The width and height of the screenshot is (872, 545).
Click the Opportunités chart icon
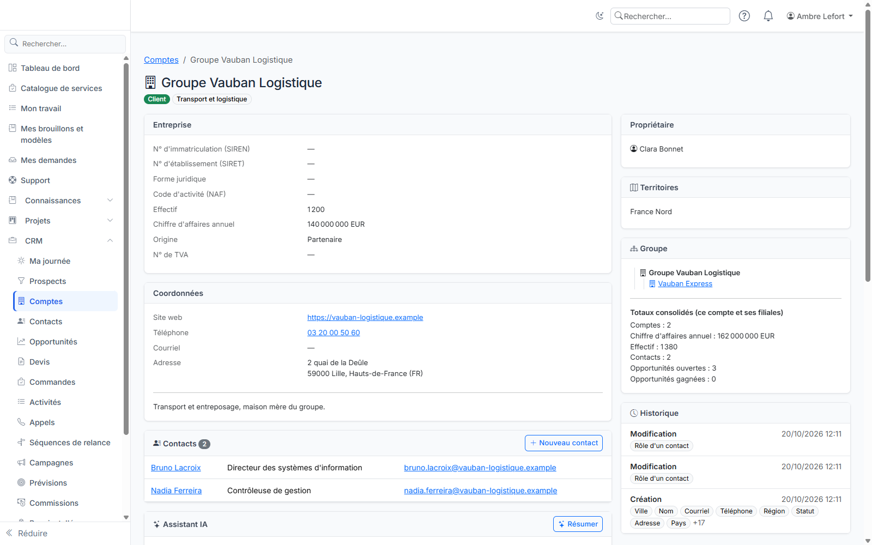click(21, 342)
